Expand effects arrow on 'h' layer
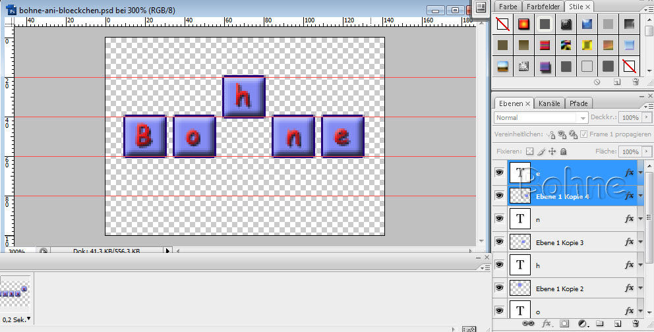Image resolution: width=654 pixels, height=332 pixels. coord(640,265)
